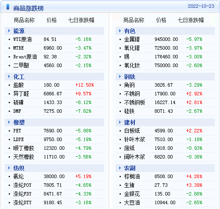Viewport: 220px width, 209px height.
Task: Open 金属镨 commodity name
Action: (x=132, y=39)
